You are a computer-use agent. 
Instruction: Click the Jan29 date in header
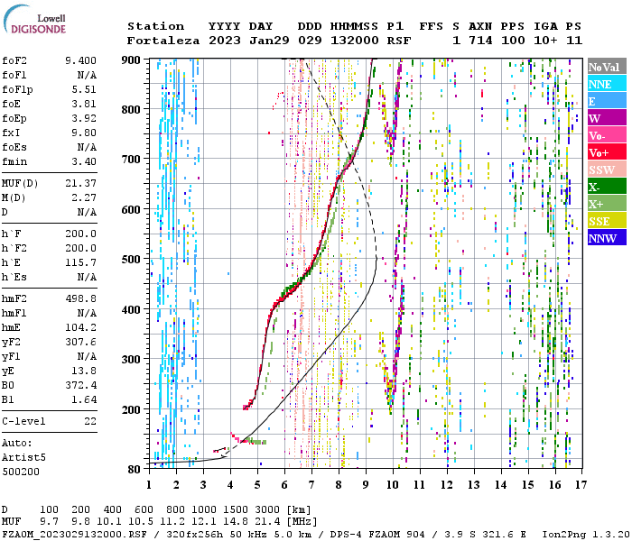pos(269,41)
